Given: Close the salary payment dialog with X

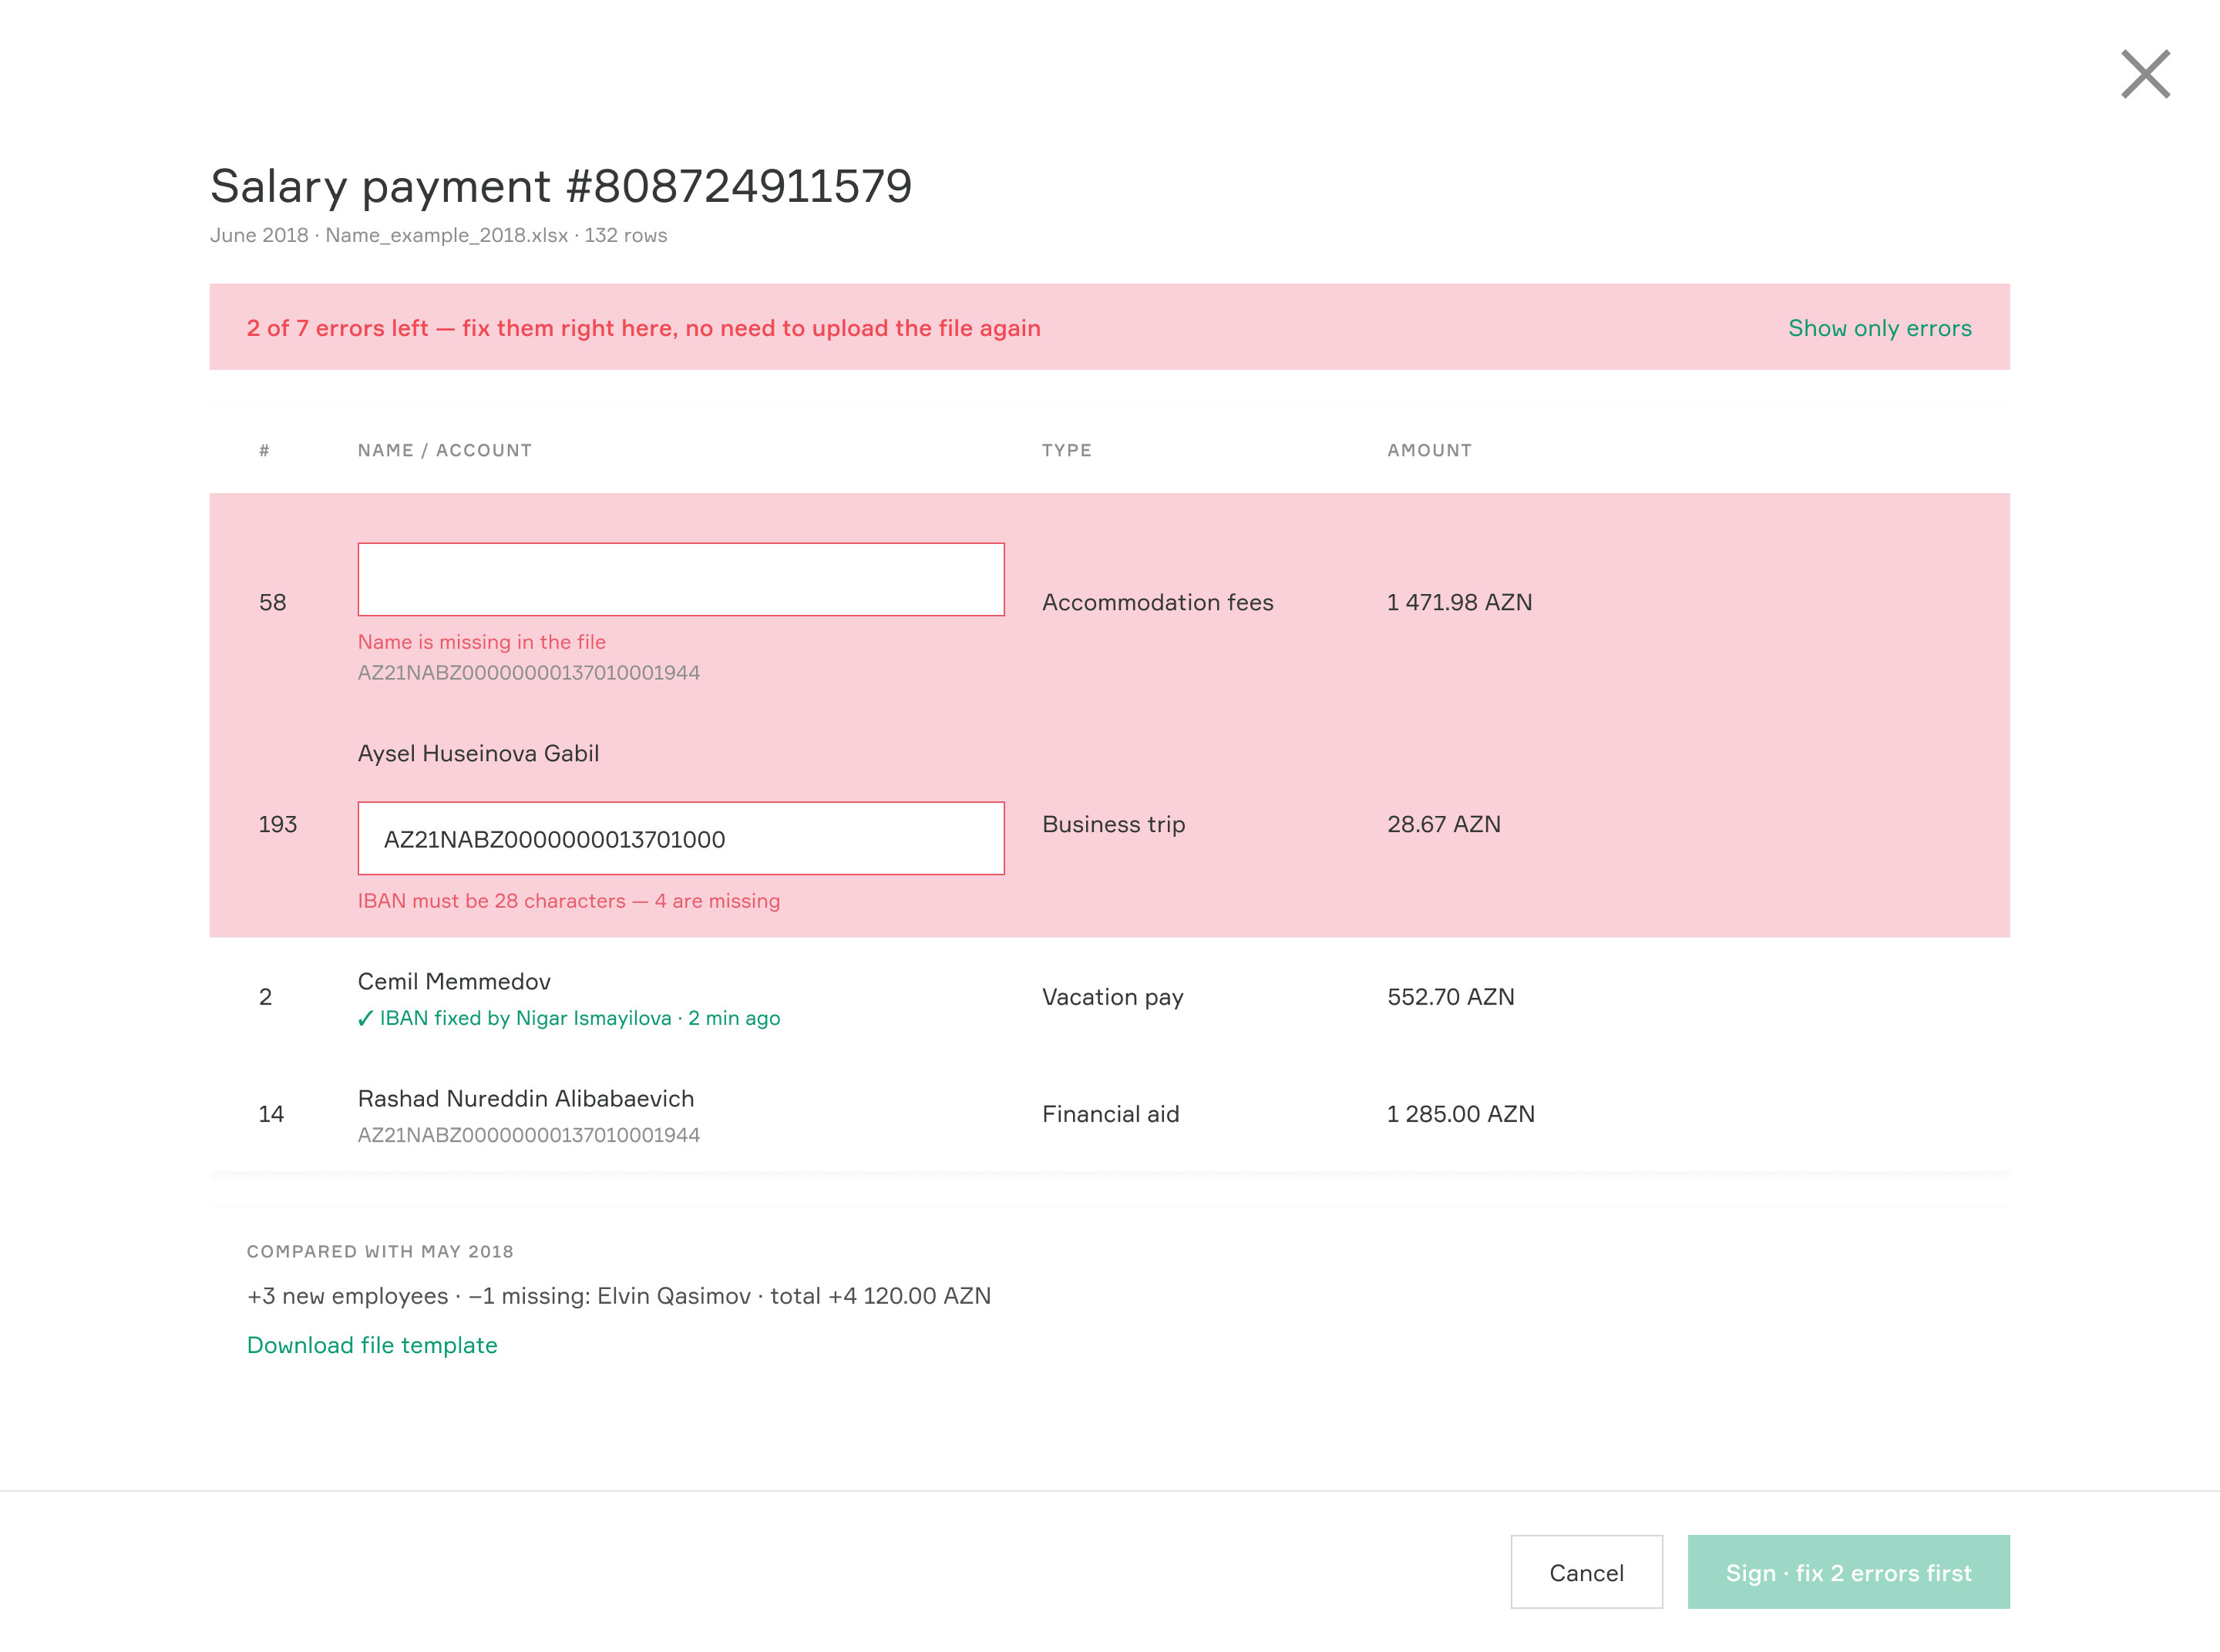Looking at the screenshot, I should (x=2145, y=74).
